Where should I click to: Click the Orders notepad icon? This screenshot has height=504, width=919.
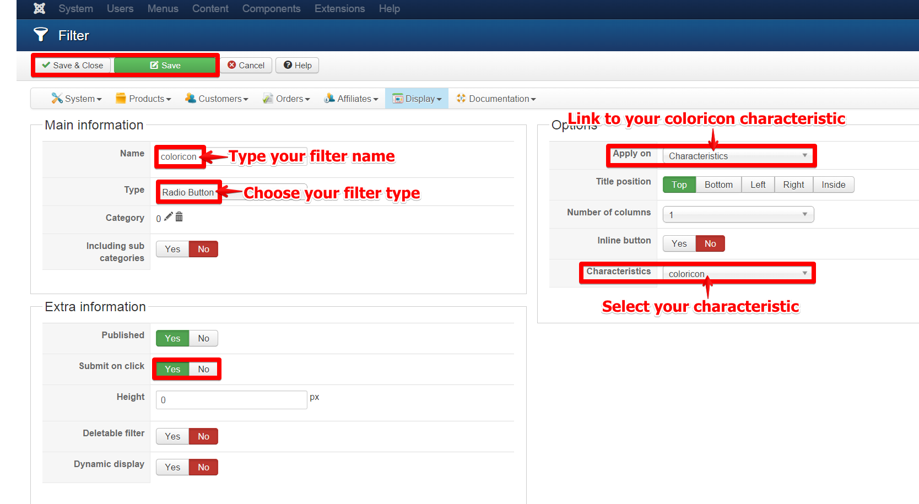(268, 98)
